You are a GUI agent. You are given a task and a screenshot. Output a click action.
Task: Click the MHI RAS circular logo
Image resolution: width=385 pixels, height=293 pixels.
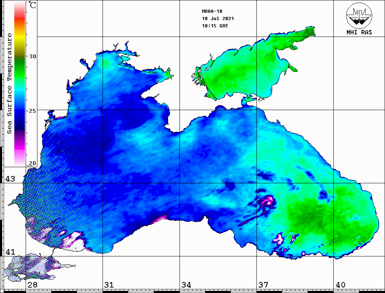359,15
